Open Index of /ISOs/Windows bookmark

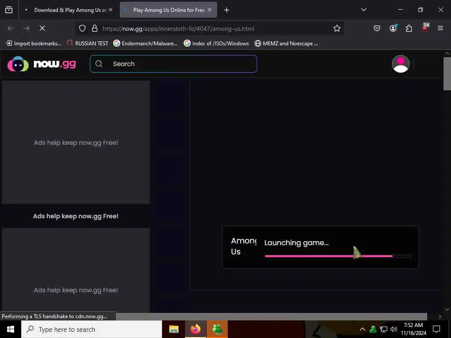click(x=216, y=44)
